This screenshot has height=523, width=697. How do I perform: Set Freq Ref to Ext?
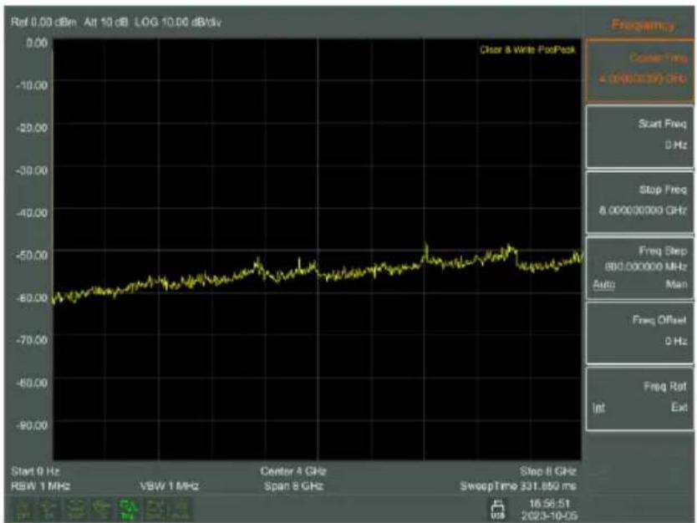click(x=679, y=407)
